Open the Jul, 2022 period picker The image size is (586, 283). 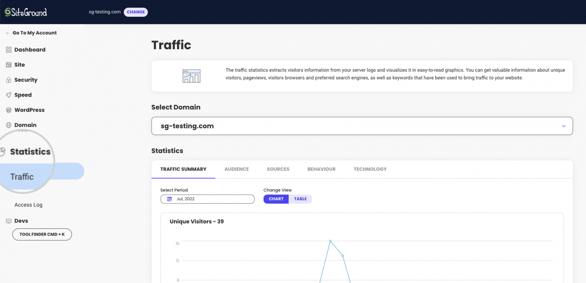tap(208, 199)
